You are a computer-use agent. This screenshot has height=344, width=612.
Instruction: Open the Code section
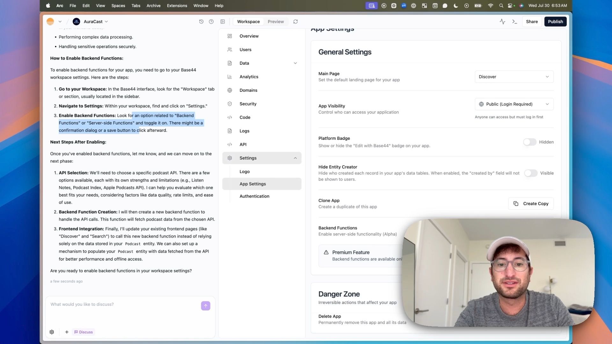(x=262, y=117)
